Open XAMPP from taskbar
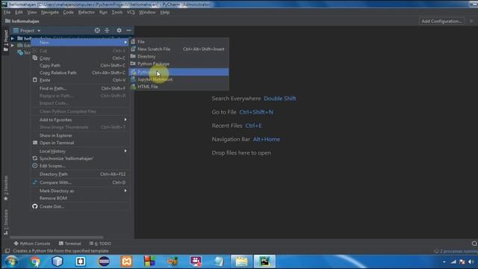Screen dimensions: 478x269 pyautogui.click(x=126, y=262)
